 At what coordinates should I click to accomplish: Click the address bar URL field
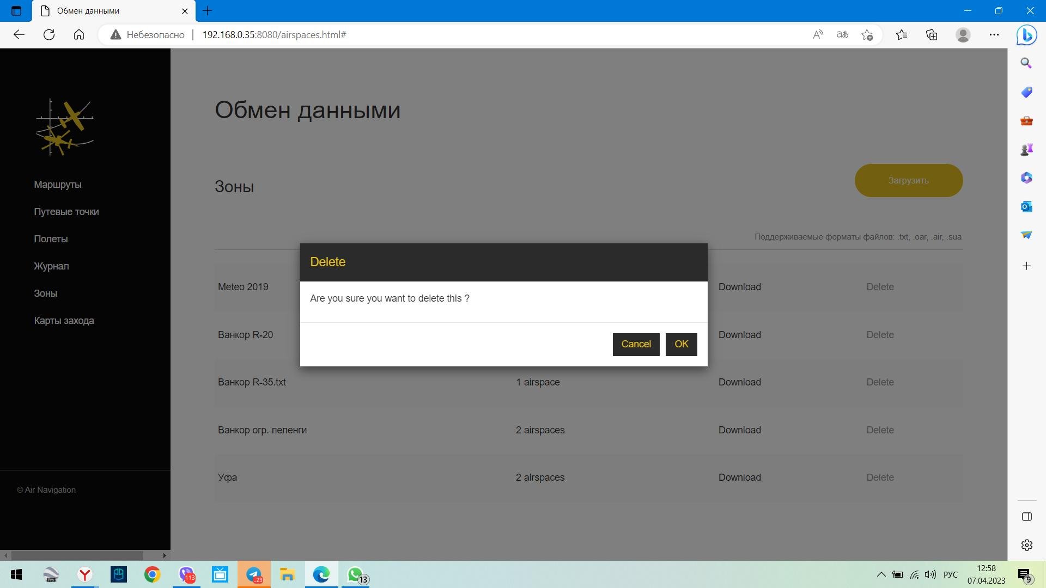(436, 35)
